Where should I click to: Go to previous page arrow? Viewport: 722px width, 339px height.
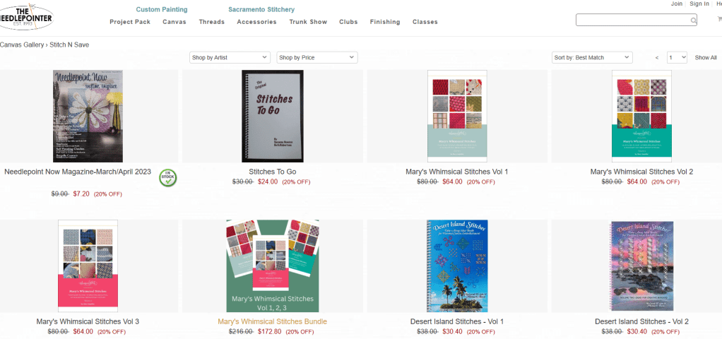tap(656, 58)
